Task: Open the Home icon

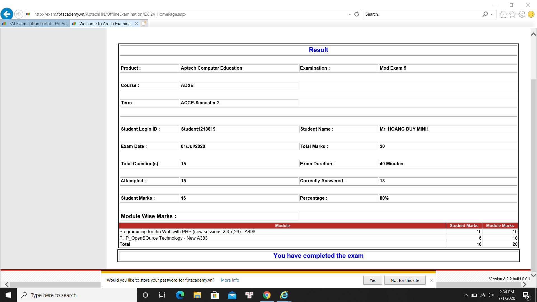Action: [503, 14]
